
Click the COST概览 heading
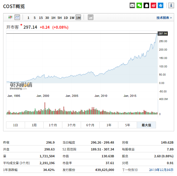click(14, 6)
